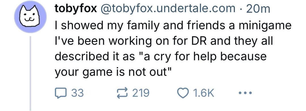306x111 pixels.
Task: Click the 20m timestamp
Action: tap(258, 9)
